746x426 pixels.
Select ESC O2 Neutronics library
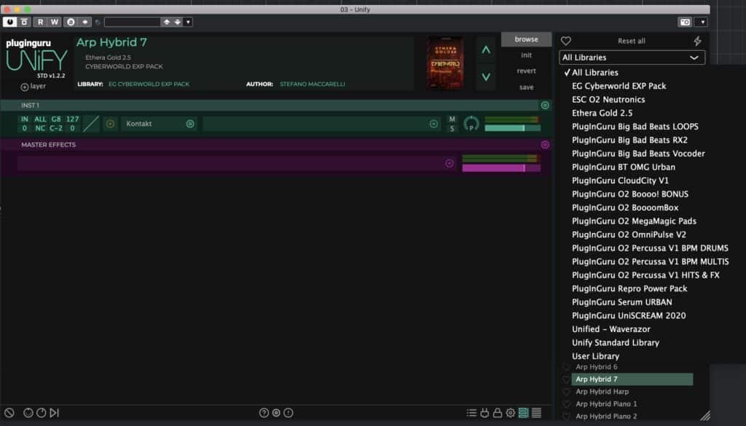pos(608,100)
